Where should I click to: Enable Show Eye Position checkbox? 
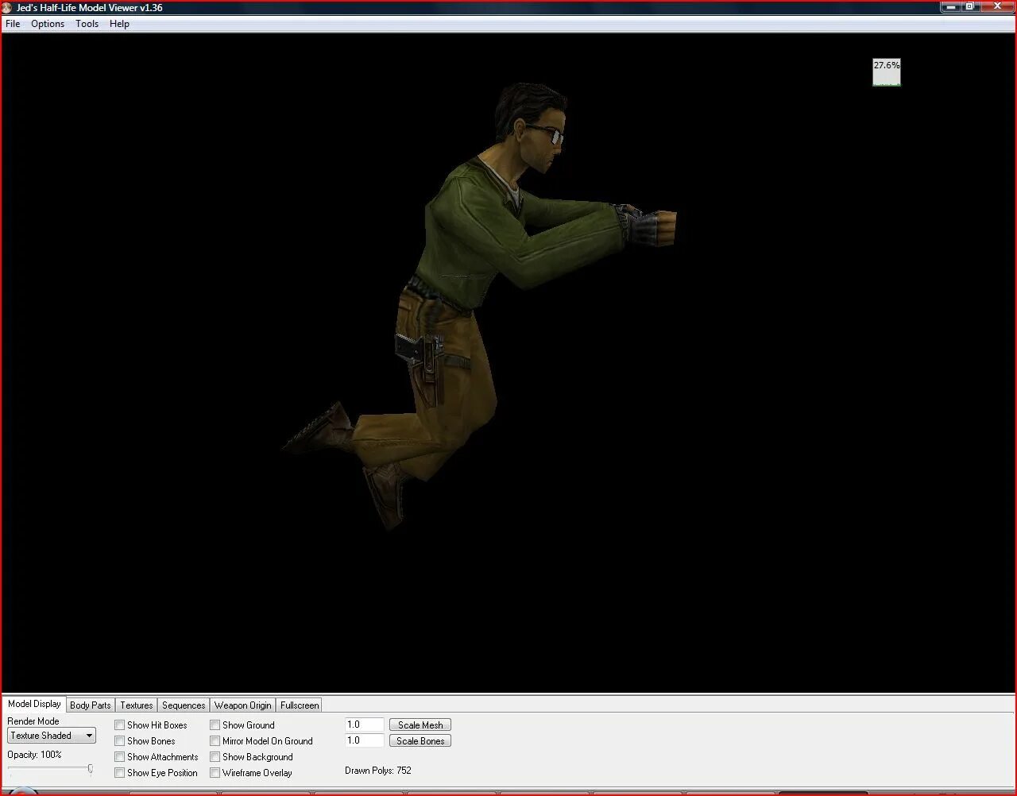(x=120, y=773)
